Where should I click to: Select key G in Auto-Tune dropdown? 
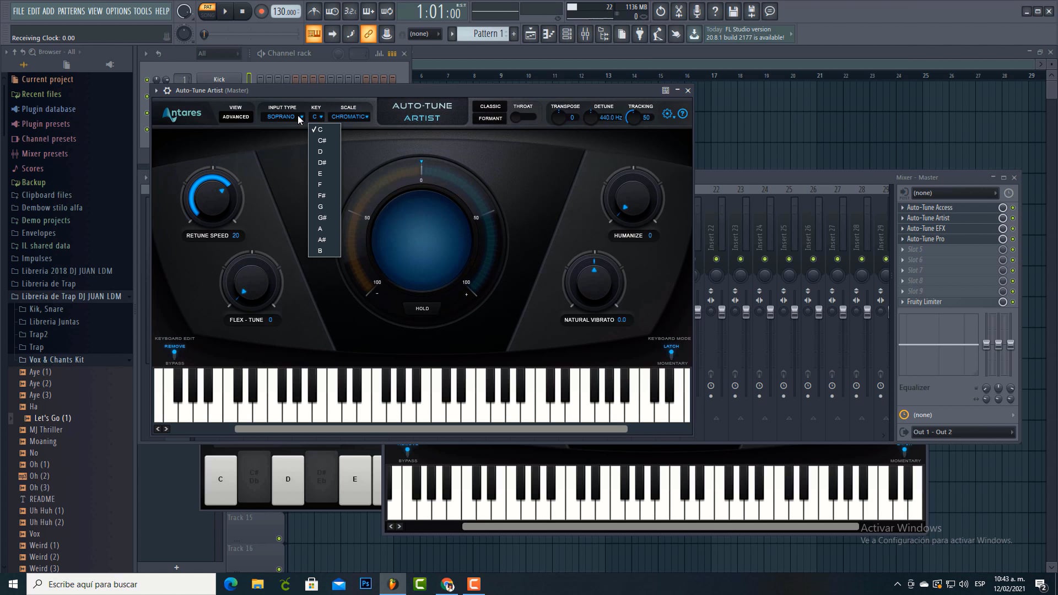322,207
